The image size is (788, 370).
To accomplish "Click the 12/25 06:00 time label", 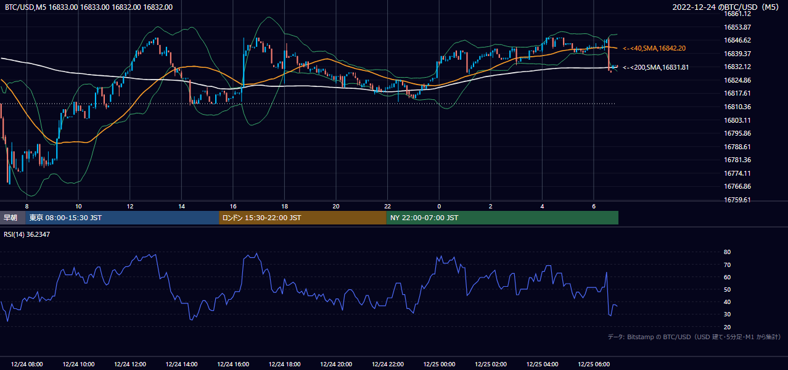I will [594, 364].
